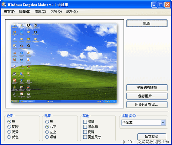Select 反色 invert color option

coord(13,137)
